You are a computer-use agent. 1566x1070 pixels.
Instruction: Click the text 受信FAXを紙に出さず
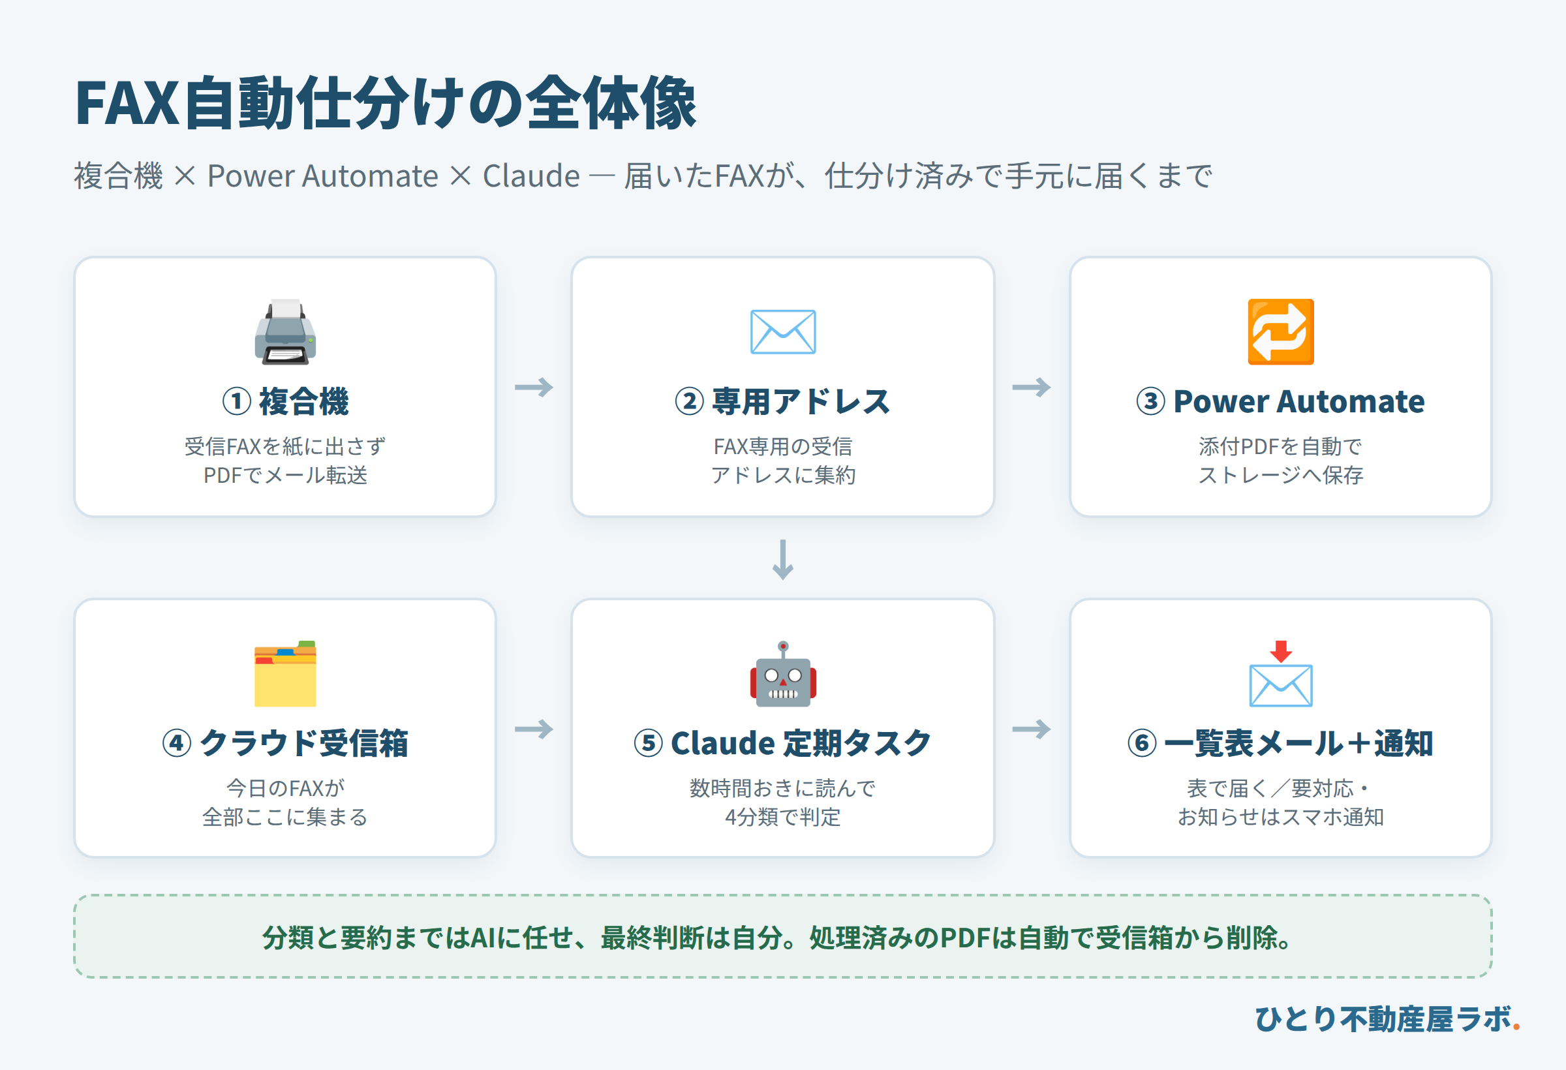tap(285, 446)
